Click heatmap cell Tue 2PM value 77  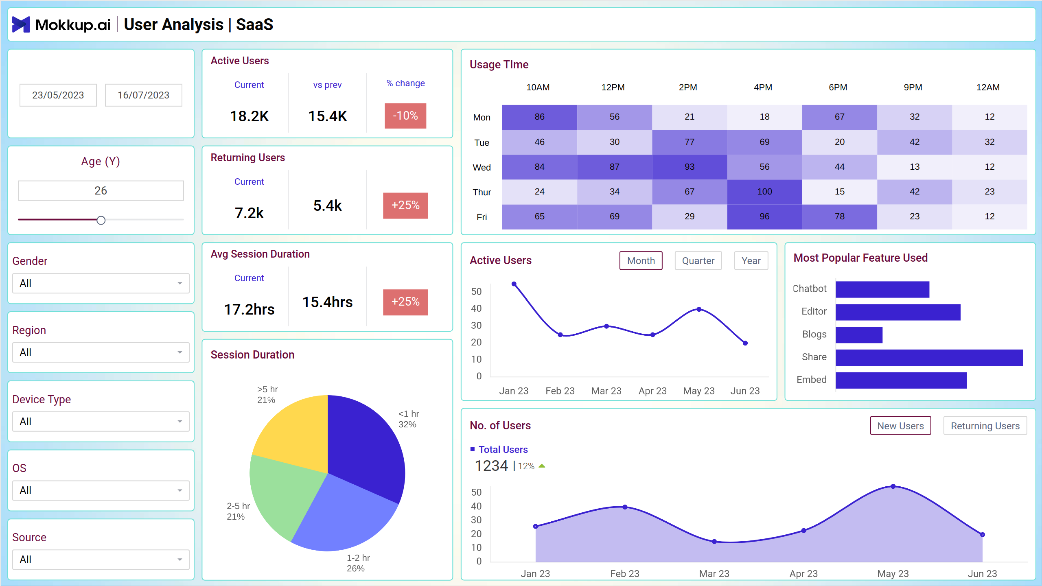(x=690, y=142)
